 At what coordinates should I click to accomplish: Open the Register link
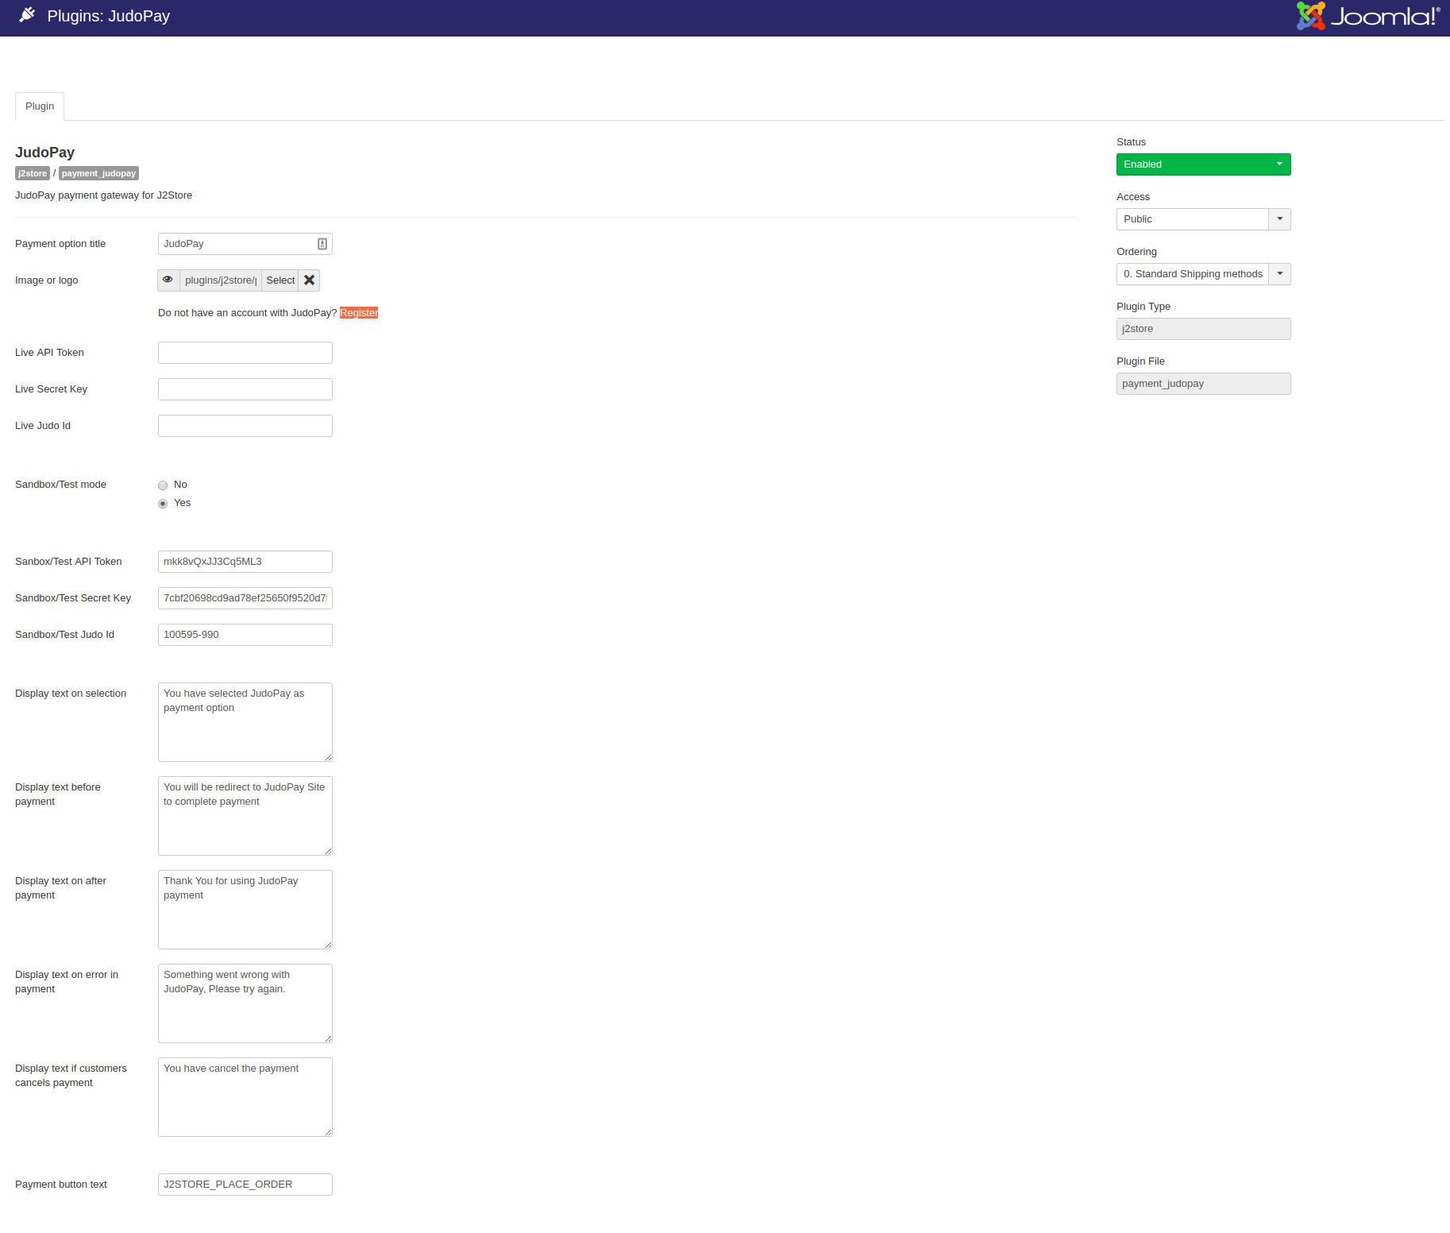click(359, 313)
